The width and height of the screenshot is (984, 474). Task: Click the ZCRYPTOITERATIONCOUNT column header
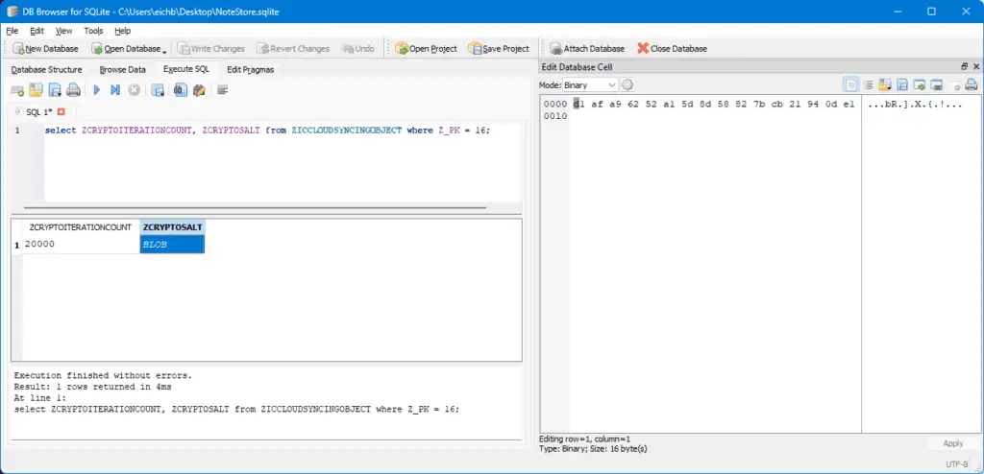tap(81, 227)
